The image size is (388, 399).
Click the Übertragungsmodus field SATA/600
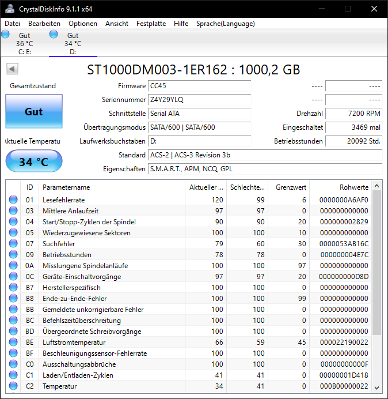click(199, 127)
